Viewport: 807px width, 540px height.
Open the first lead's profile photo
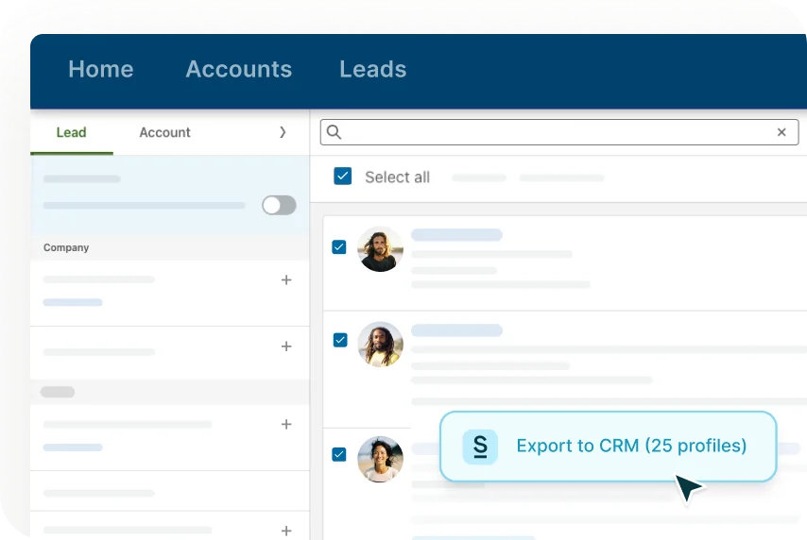click(380, 250)
